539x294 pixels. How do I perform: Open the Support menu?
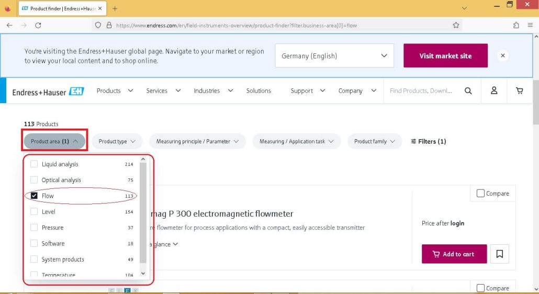(308, 91)
